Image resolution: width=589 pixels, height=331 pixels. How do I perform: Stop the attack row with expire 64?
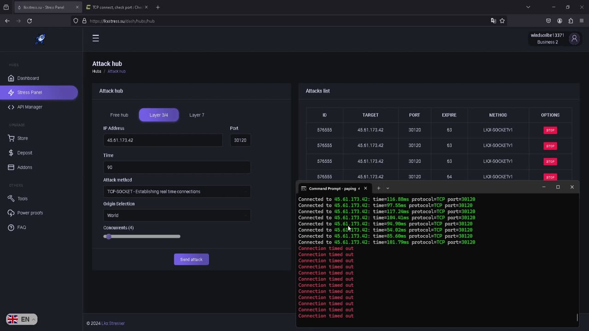tap(550, 177)
